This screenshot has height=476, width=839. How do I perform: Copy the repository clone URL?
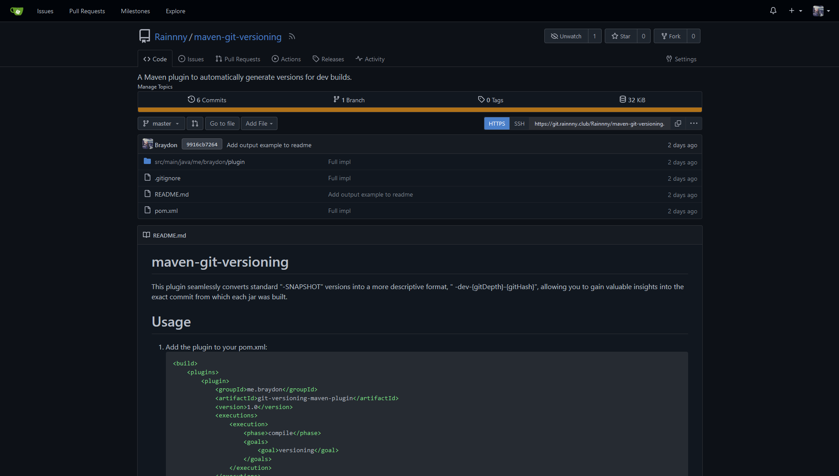[678, 123]
